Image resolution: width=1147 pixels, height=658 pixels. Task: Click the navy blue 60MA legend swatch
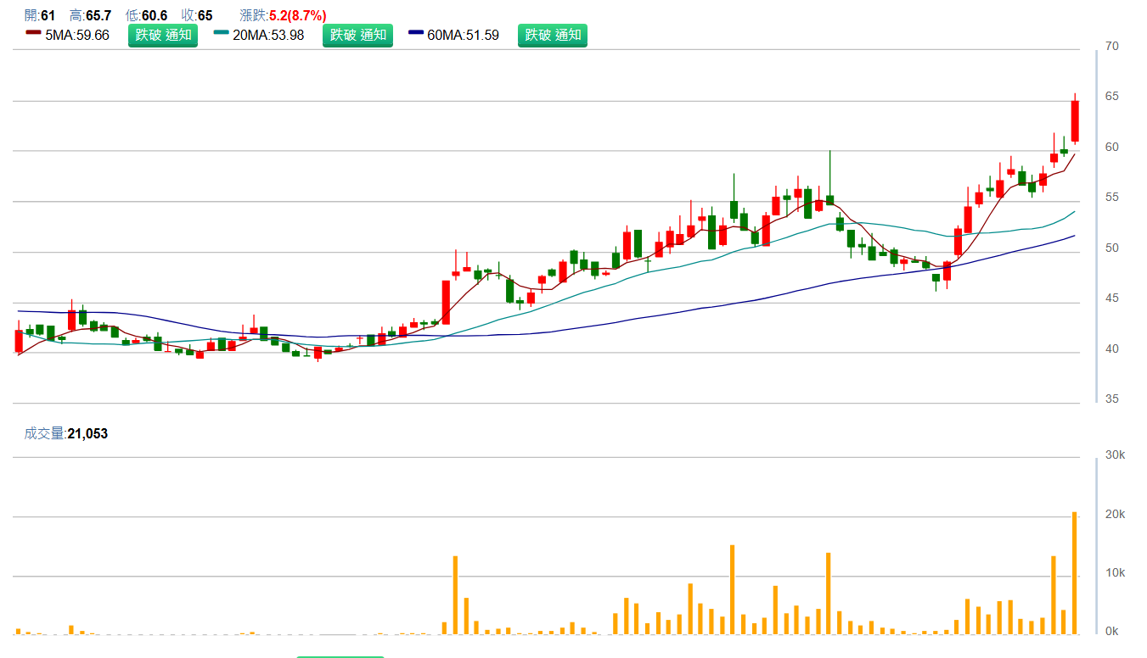click(416, 33)
